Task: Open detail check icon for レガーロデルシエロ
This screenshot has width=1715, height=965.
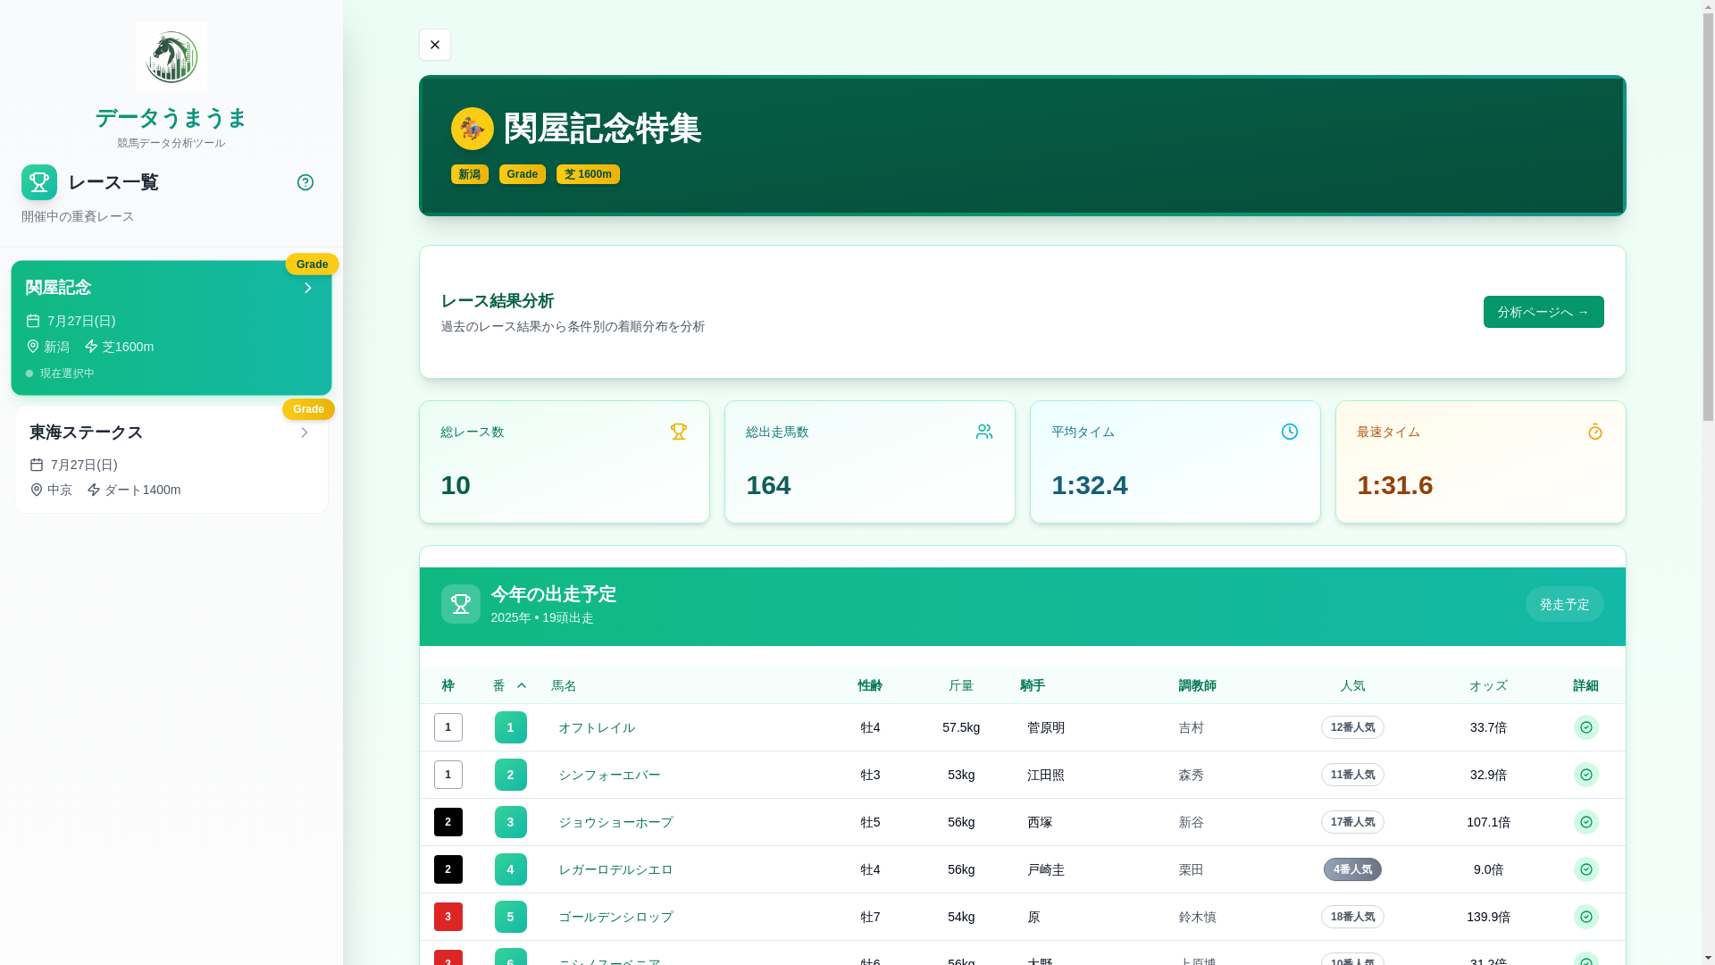Action: (x=1586, y=869)
